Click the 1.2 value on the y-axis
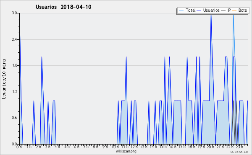This screenshot has height=155, width=252. click(14, 92)
